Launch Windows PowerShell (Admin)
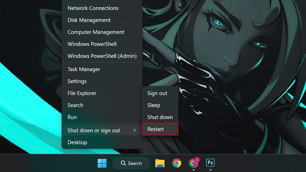Image resolution: width=306 pixels, height=172 pixels. (x=102, y=56)
